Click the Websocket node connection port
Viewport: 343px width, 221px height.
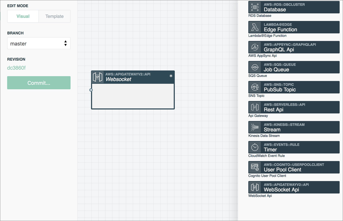tap(91, 90)
